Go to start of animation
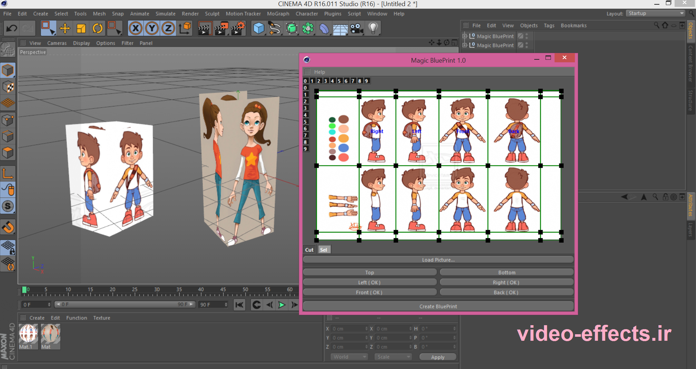The height and width of the screenshot is (369, 696). pyautogui.click(x=239, y=305)
